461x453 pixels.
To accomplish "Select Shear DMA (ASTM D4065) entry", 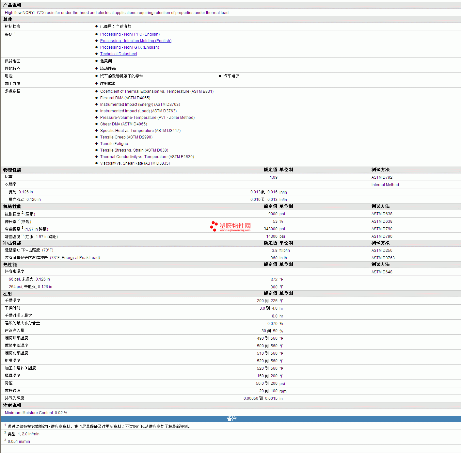I will coord(123,124).
